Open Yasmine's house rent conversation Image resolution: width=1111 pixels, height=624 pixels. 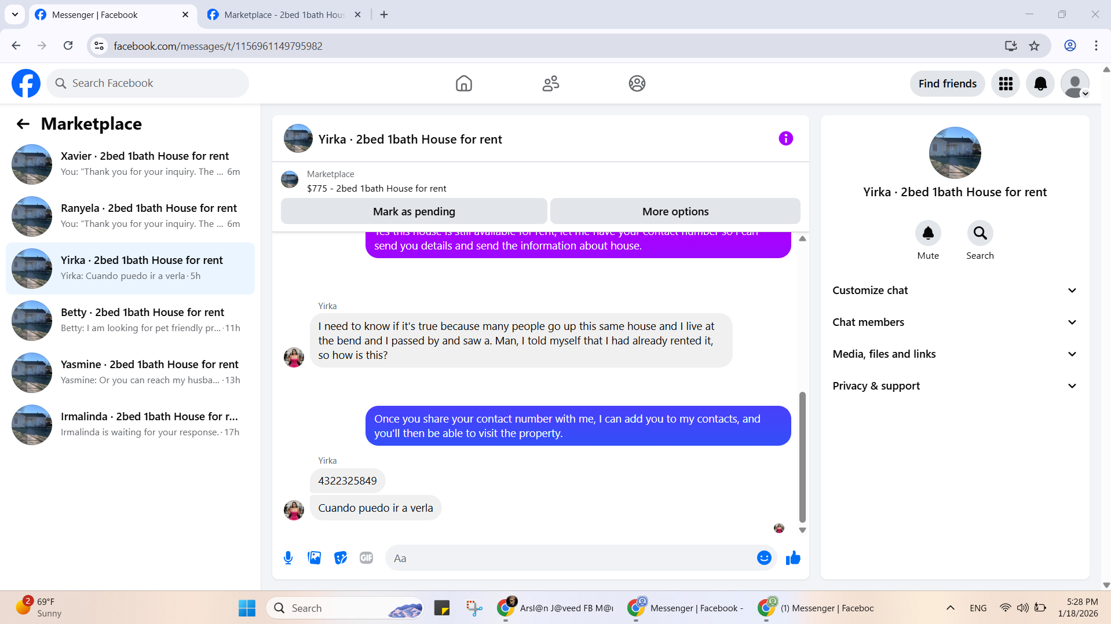click(x=130, y=373)
